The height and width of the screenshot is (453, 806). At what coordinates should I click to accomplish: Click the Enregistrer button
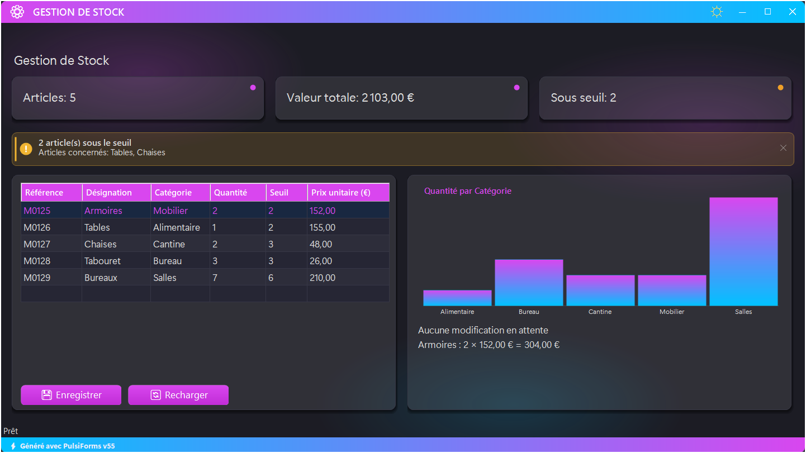pyautogui.click(x=71, y=395)
